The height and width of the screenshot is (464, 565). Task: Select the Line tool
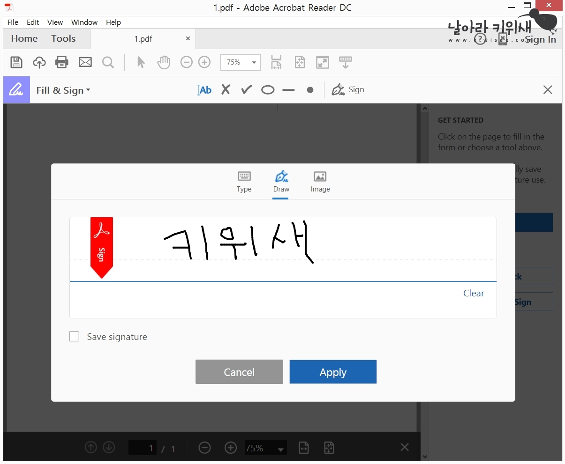tap(289, 90)
